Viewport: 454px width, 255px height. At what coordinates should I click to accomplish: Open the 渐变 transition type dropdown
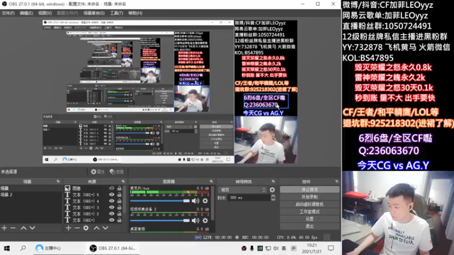243,190
